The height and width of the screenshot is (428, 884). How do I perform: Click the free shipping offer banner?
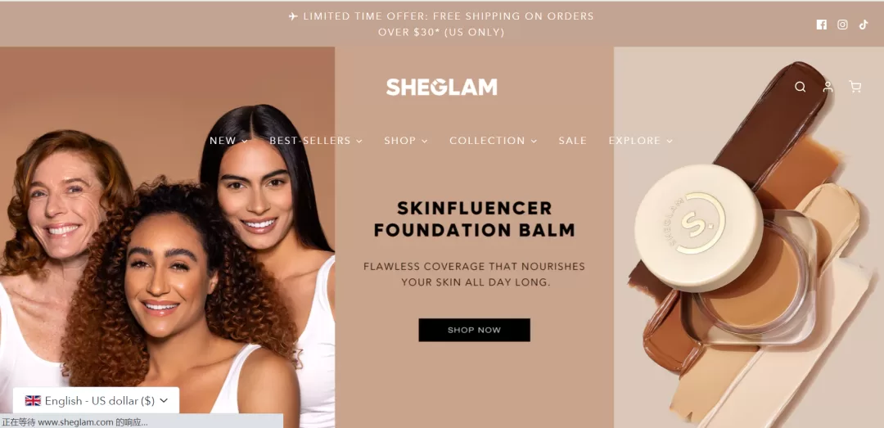pos(441,25)
